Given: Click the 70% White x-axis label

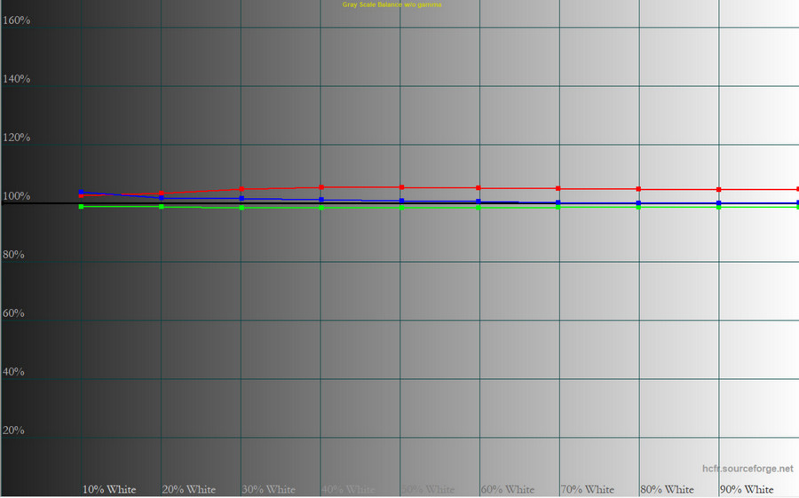Looking at the screenshot, I should point(587,489).
